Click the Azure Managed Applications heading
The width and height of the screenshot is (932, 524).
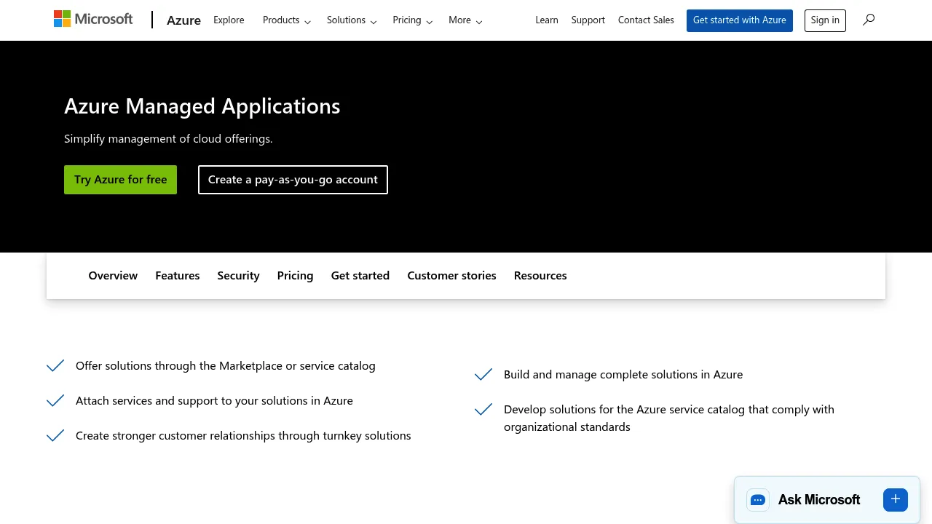tap(202, 106)
